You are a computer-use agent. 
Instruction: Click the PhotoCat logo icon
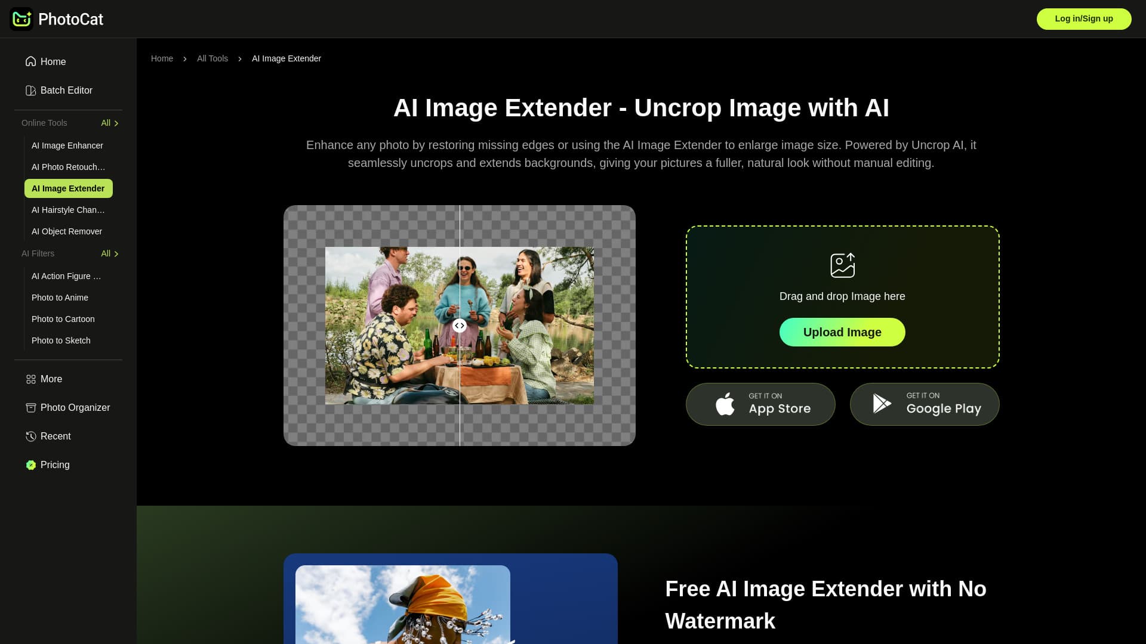pos(22,19)
